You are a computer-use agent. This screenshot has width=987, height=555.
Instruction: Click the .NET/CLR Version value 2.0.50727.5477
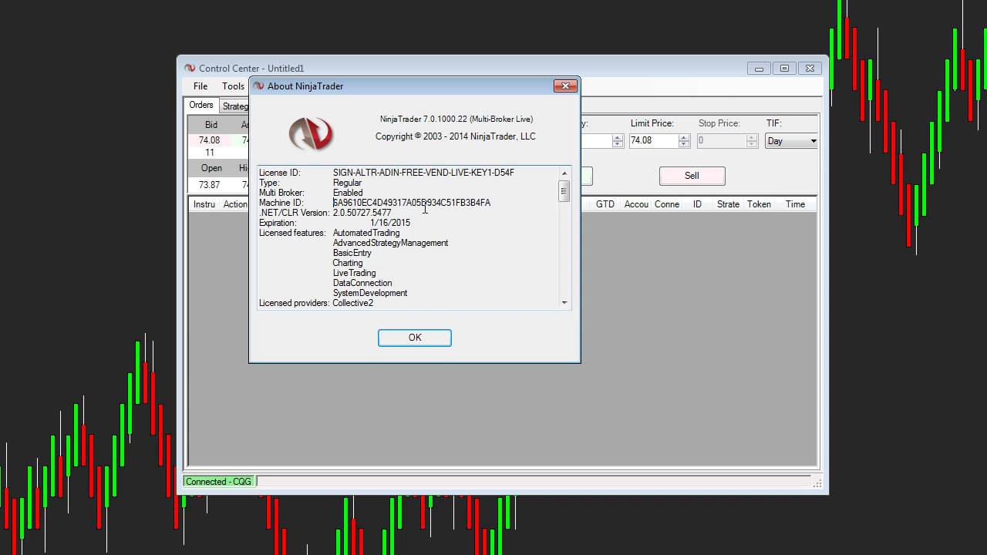click(362, 213)
